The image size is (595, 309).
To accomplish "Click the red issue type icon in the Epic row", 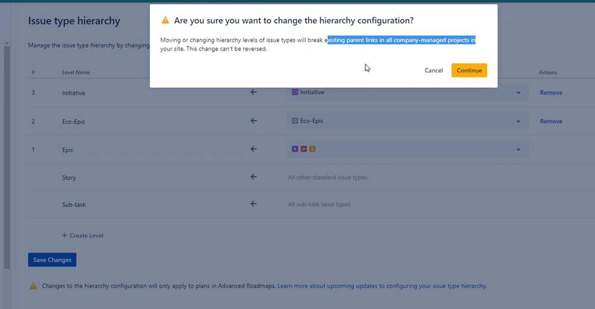I will point(304,149).
